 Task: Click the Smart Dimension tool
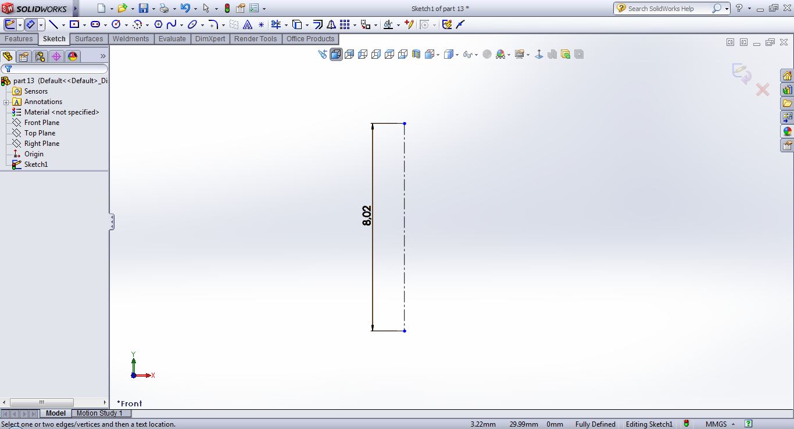[x=30, y=24]
